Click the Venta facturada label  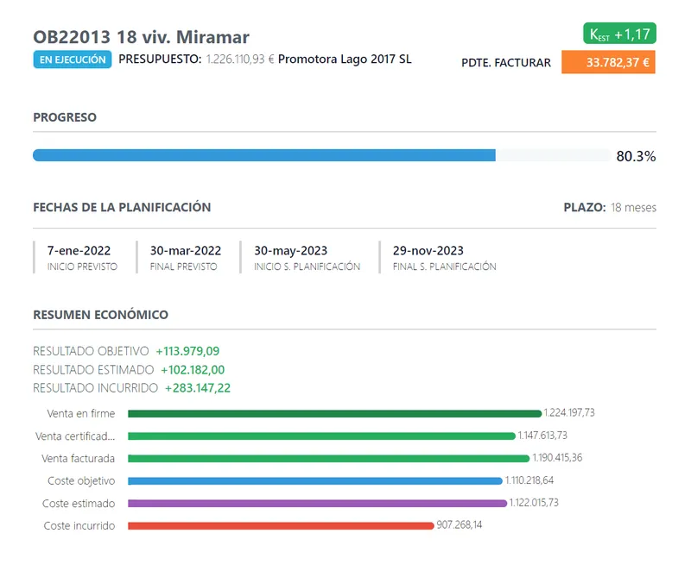point(78,458)
